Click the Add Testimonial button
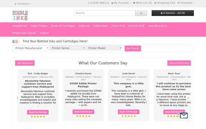 pyautogui.click(x=25, y=63)
